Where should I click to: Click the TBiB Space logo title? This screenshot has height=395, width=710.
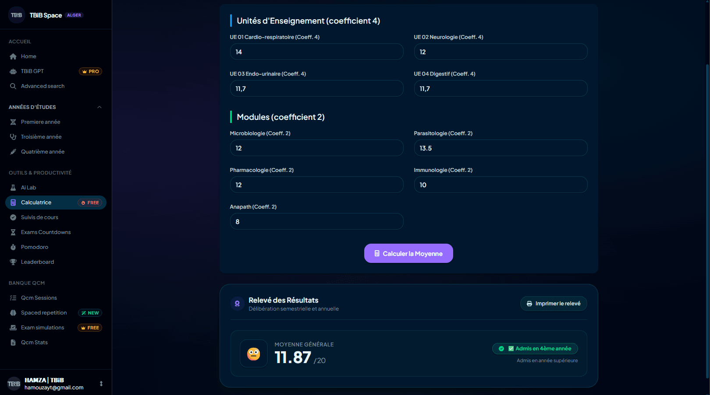46,15
